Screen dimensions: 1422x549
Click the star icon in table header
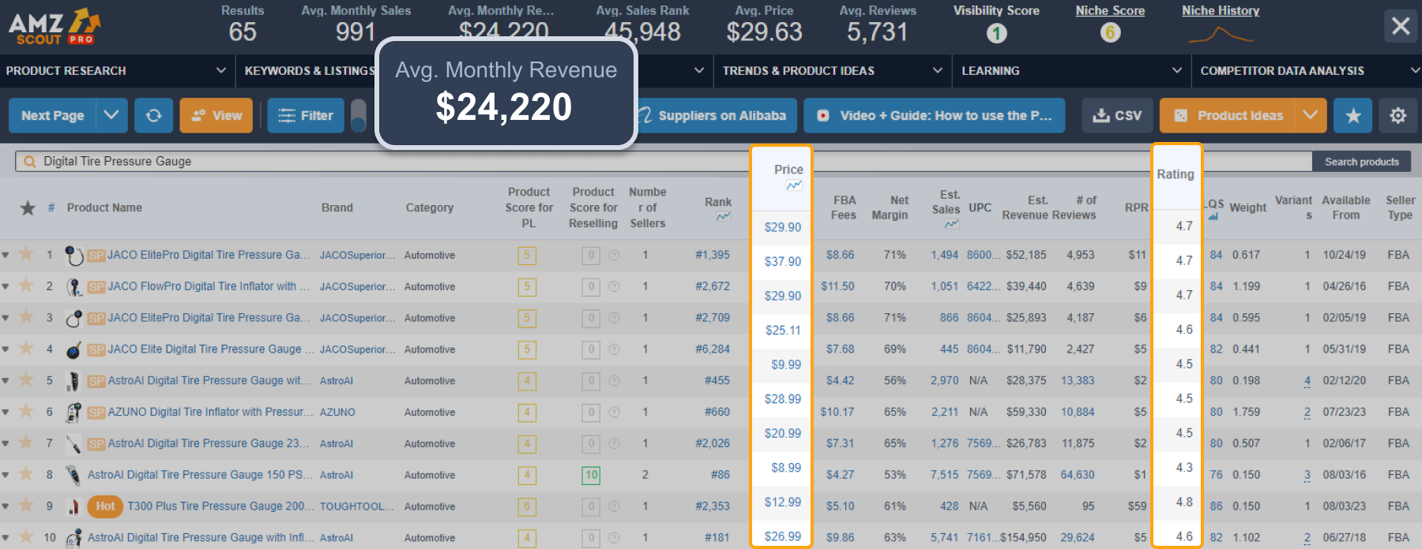point(28,207)
